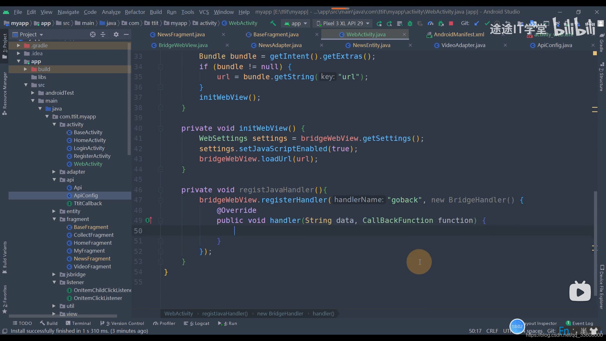Expand the .gradle folder
The image size is (606, 341).
click(x=18, y=45)
